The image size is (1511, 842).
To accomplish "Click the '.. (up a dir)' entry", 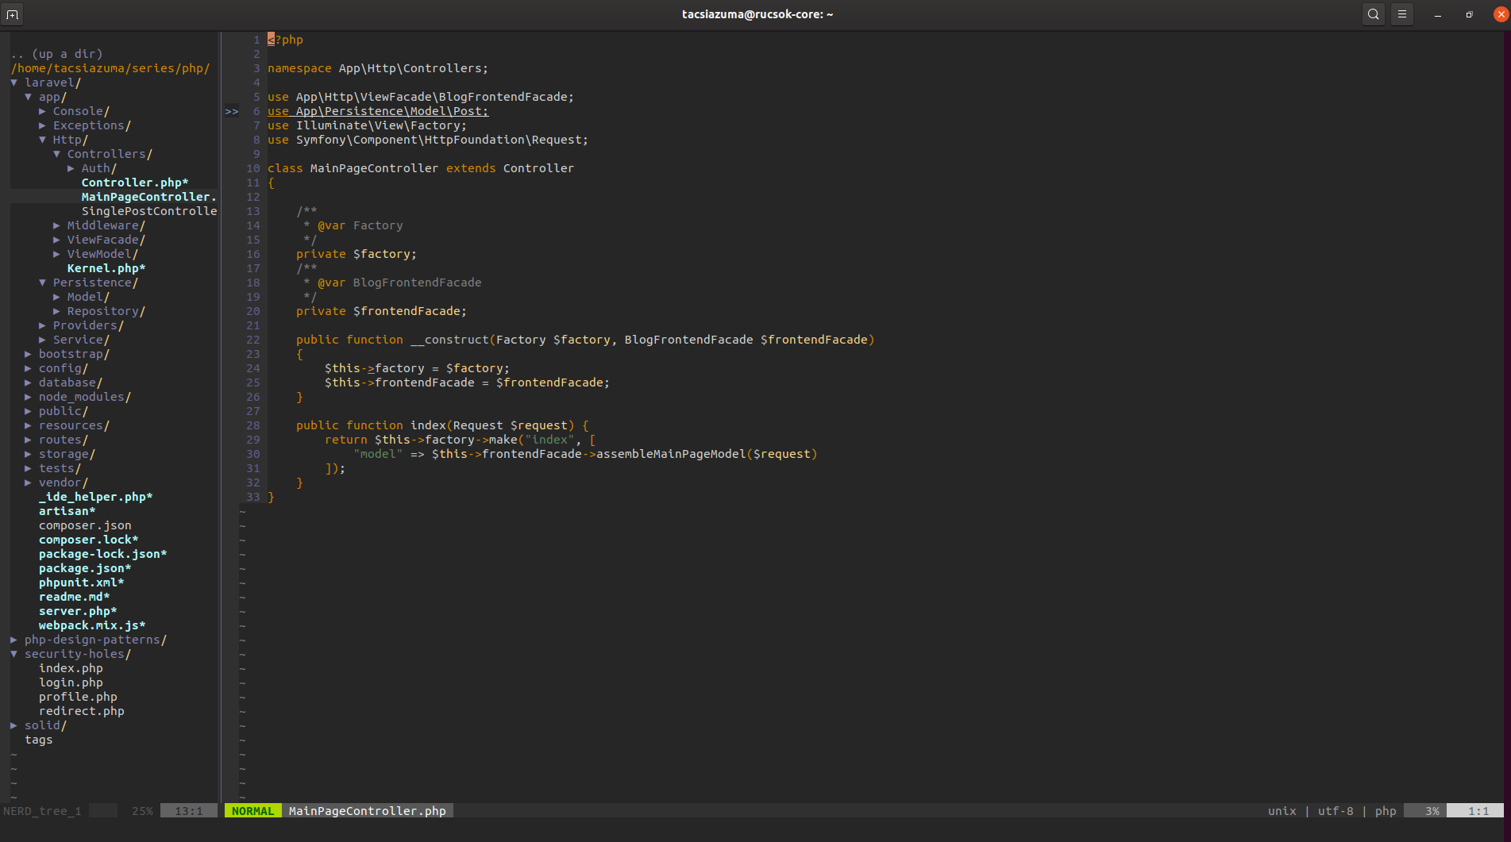I will [56, 54].
